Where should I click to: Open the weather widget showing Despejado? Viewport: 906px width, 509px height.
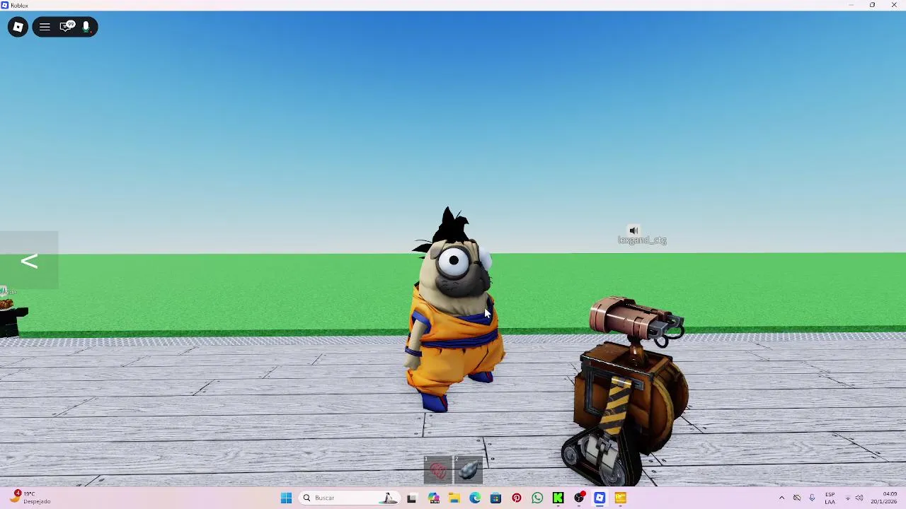pos(32,498)
